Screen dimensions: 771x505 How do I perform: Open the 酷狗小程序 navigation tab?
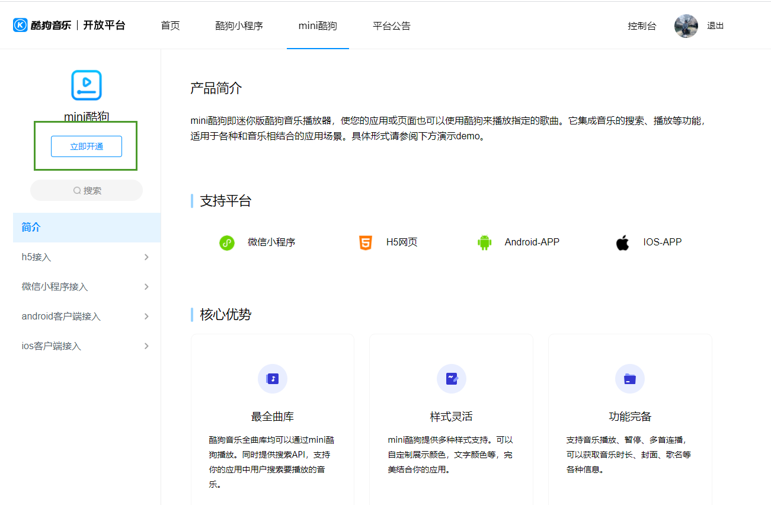pyautogui.click(x=239, y=26)
